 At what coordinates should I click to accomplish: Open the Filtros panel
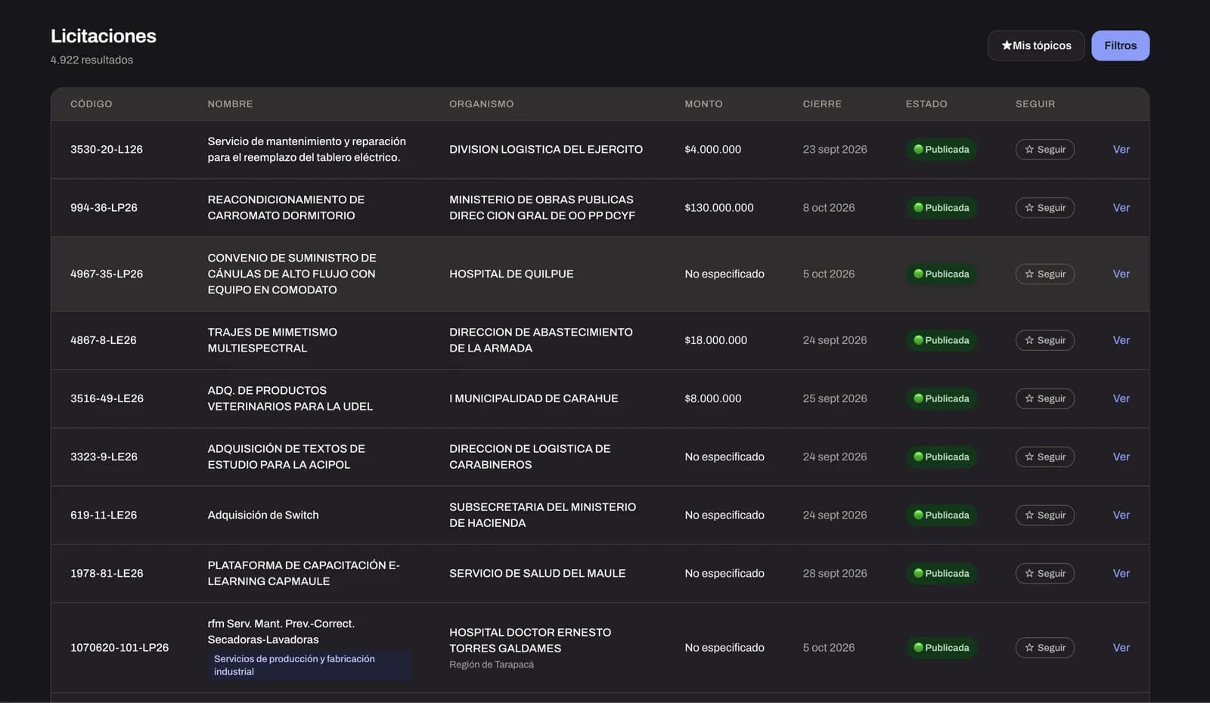pos(1120,45)
